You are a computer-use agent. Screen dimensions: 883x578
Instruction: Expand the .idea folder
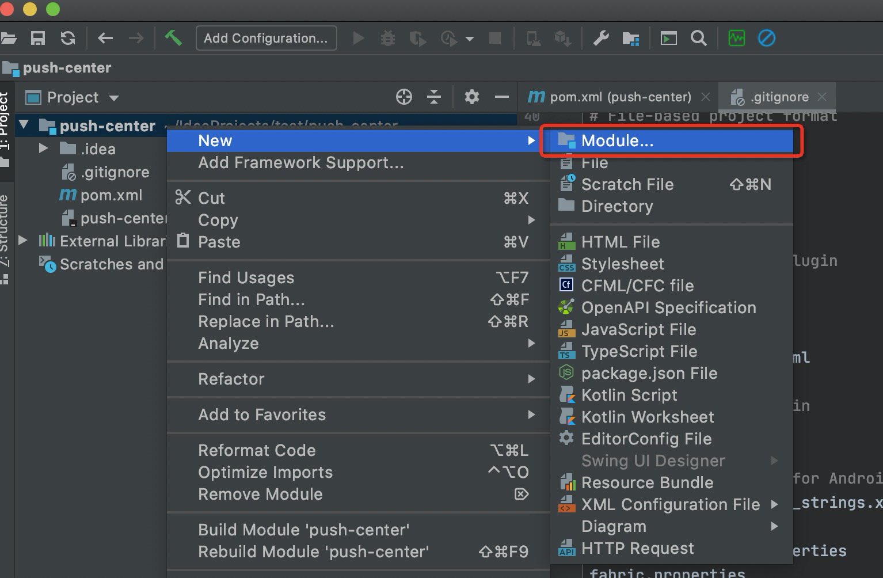pyautogui.click(x=43, y=149)
